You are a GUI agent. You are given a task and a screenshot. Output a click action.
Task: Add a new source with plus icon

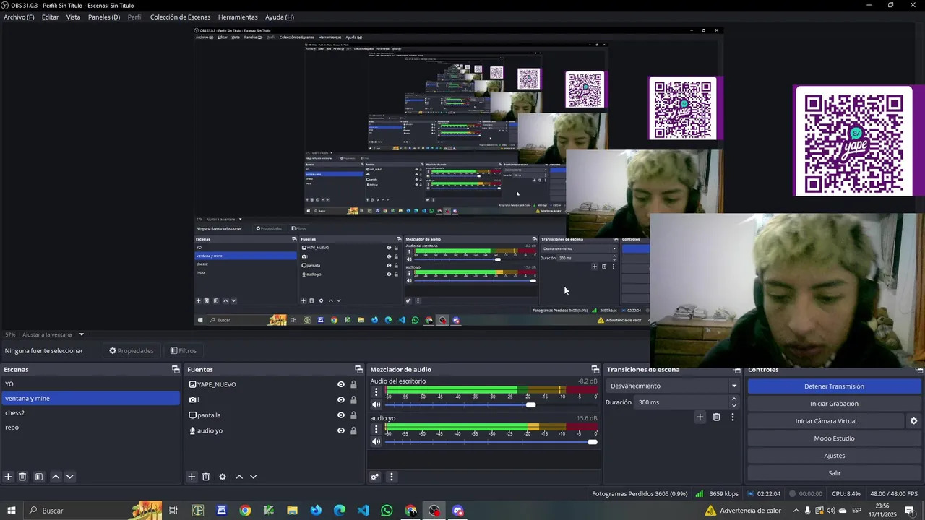click(x=192, y=477)
